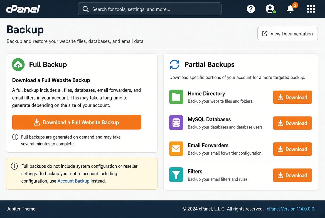Open the user account avatar menu
The width and height of the screenshot is (325, 218).
270,9
